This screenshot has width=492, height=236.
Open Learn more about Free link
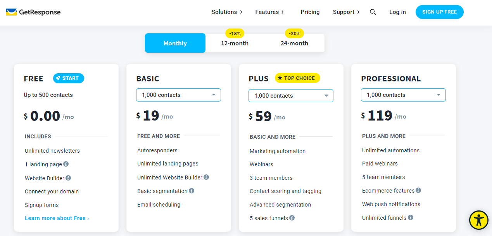click(57, 218)
